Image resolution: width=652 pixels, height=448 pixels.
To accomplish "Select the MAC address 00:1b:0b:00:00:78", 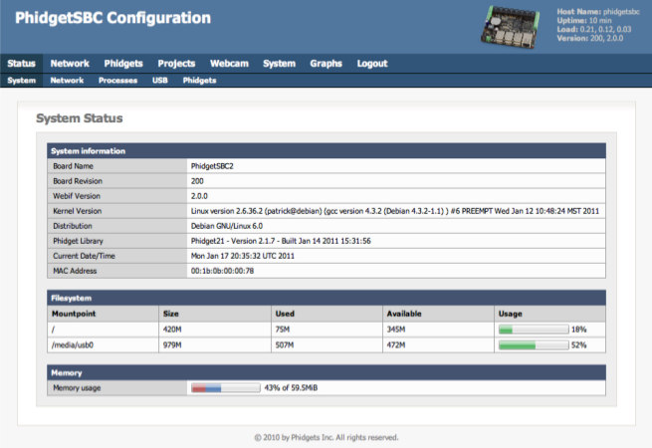I will tap(222, 271).
